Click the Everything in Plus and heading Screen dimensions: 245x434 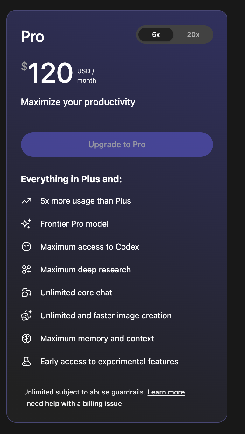tap(71, 179)
